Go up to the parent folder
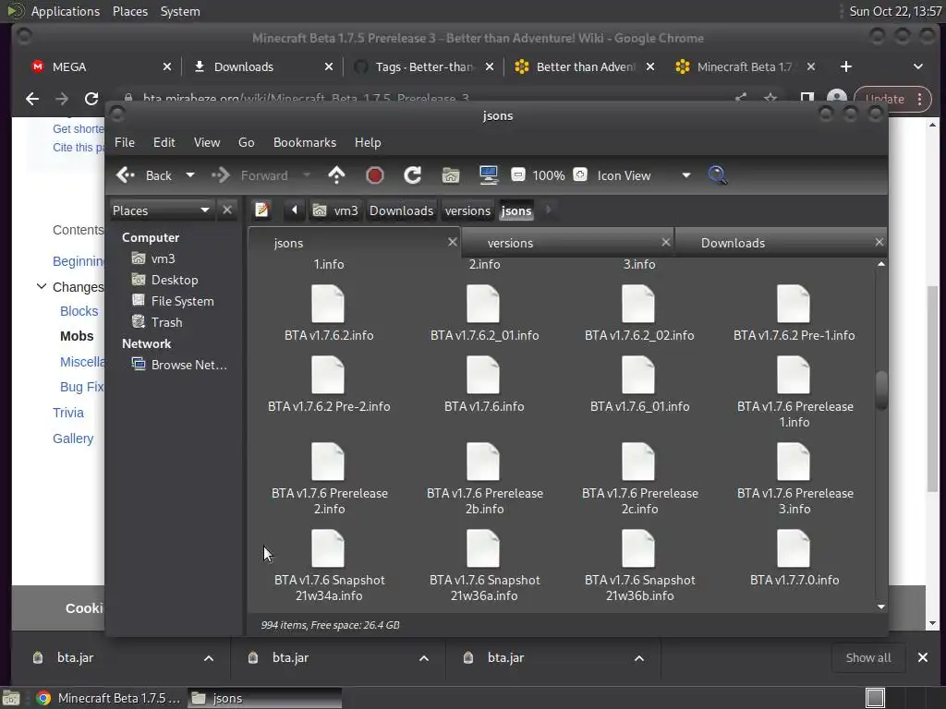Viewport: 946px width, 709px height. click(336, 175)
